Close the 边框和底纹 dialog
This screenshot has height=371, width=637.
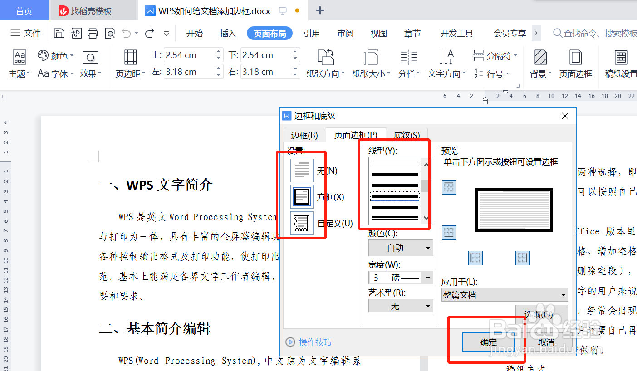pos(565,116)
